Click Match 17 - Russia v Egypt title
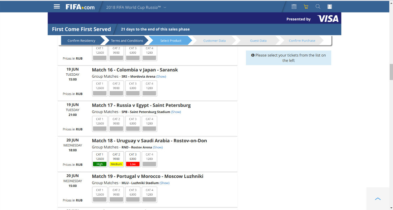This screenshot has height=210, width=393. pos(141,105)
